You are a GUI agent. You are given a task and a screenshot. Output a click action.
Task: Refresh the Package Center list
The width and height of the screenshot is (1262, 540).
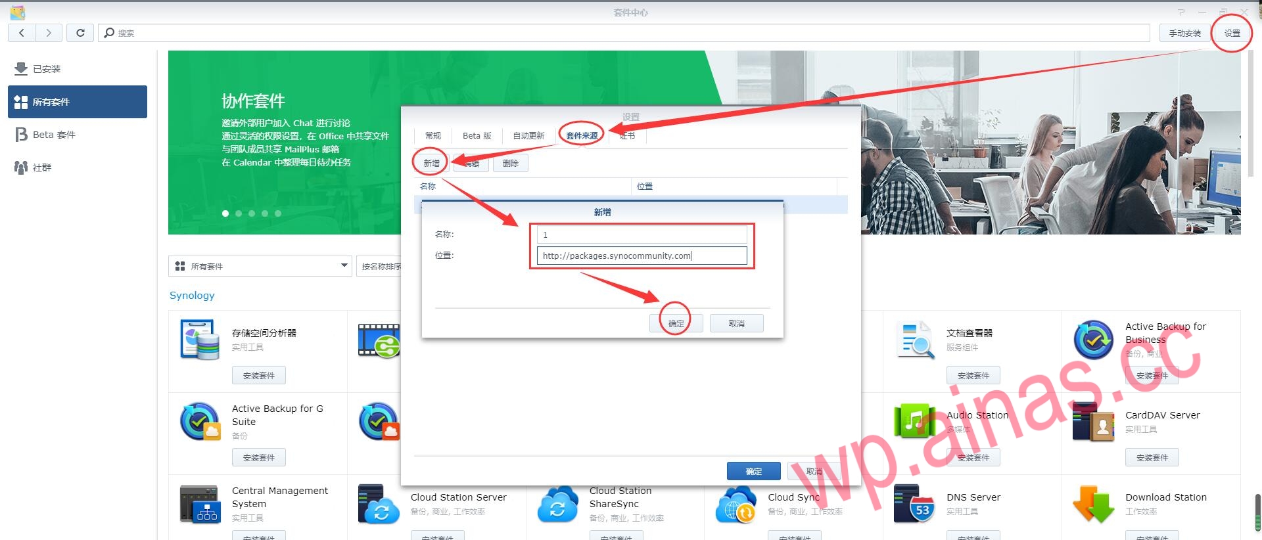coord(80,33)
